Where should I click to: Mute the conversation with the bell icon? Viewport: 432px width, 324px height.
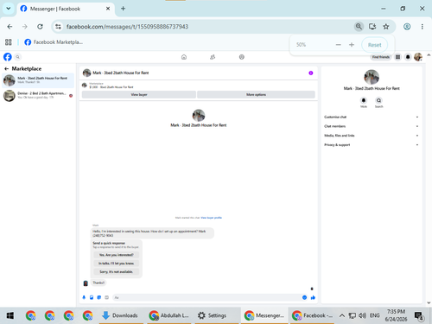tap(364, 100)
